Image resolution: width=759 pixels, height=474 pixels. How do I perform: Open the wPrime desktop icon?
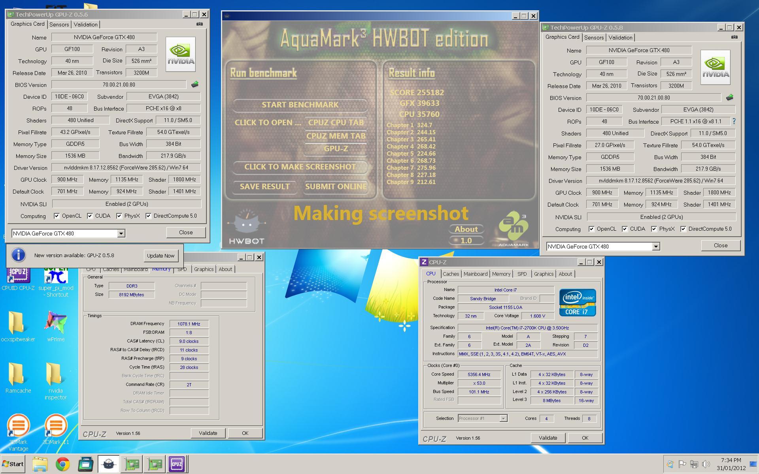click(x=56, y=326)
